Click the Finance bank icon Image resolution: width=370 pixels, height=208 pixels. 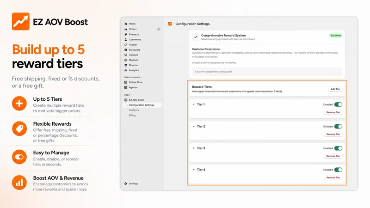tap(126, 65)
